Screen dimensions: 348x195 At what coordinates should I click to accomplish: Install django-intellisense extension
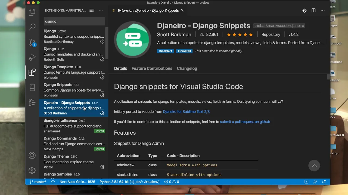[x=100, y=131]
